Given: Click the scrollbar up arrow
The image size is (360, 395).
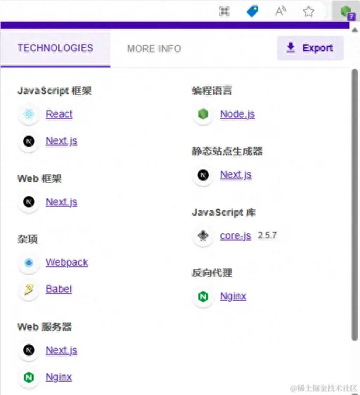Looking at the screenshot, I should (354, 30).
